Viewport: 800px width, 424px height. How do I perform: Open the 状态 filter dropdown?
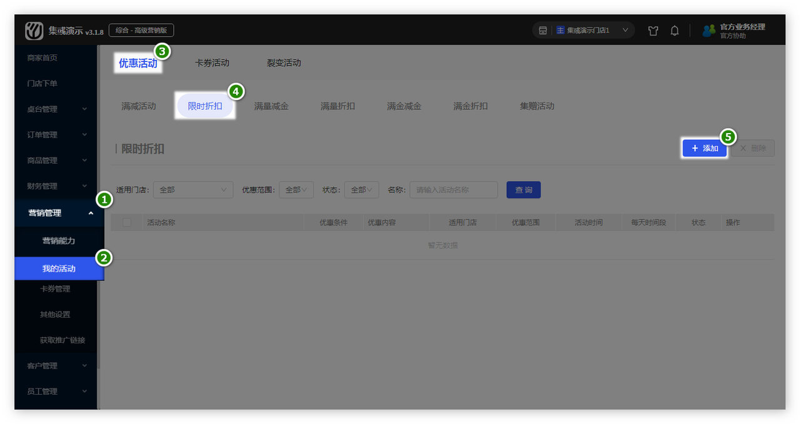(361, 190)
